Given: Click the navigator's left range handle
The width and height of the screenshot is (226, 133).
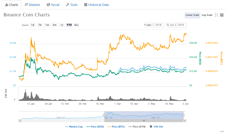Looking at the screenshot, I should tap(104, 115).
